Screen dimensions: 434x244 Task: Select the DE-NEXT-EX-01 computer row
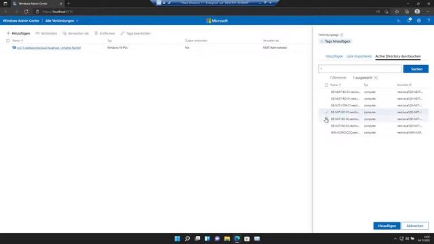(374, 92)
